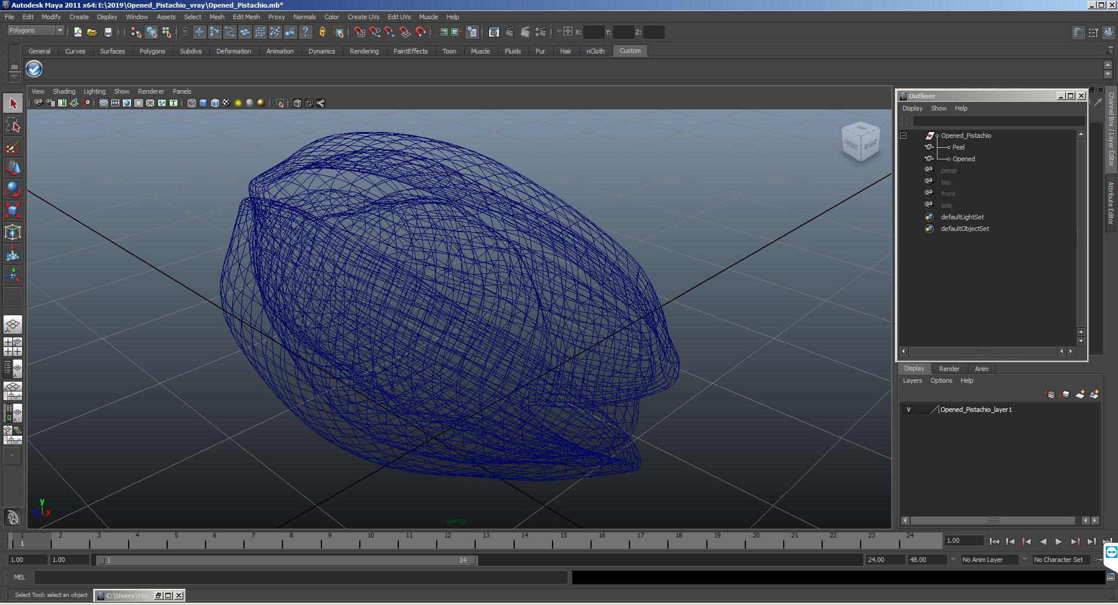Open Layers menu in Layer Editor
Viewport: 1118px width, 605px height.
912,380
